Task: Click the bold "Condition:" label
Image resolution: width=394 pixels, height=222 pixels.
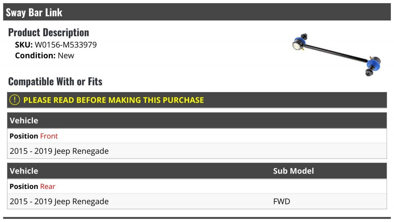Action: [x=35, y=55]
